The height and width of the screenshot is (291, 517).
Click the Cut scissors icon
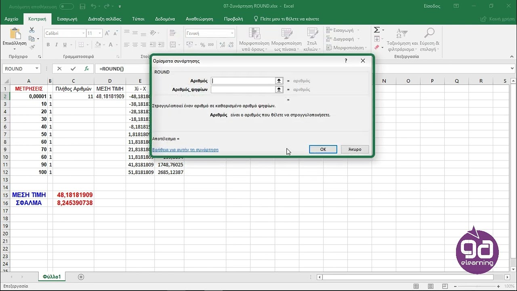tap(32, 30)
